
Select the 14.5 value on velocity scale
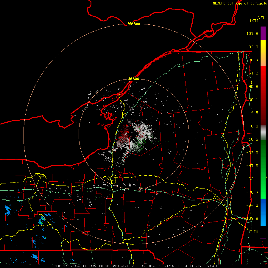[253, 113]
